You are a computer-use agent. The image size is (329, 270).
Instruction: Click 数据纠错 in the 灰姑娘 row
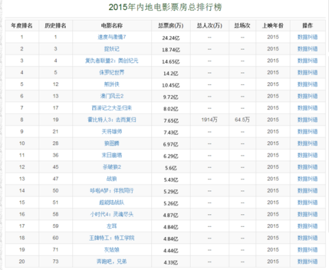(x=307, y=250)
